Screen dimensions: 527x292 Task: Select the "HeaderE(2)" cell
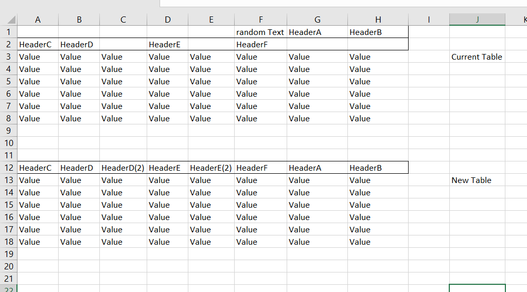(x=211, y=168)
